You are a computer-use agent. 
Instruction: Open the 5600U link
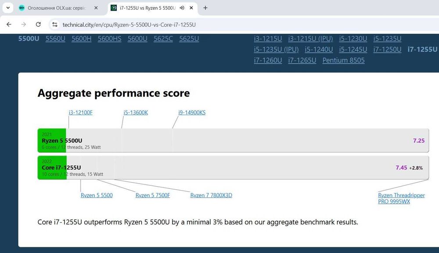pos(137,39)
